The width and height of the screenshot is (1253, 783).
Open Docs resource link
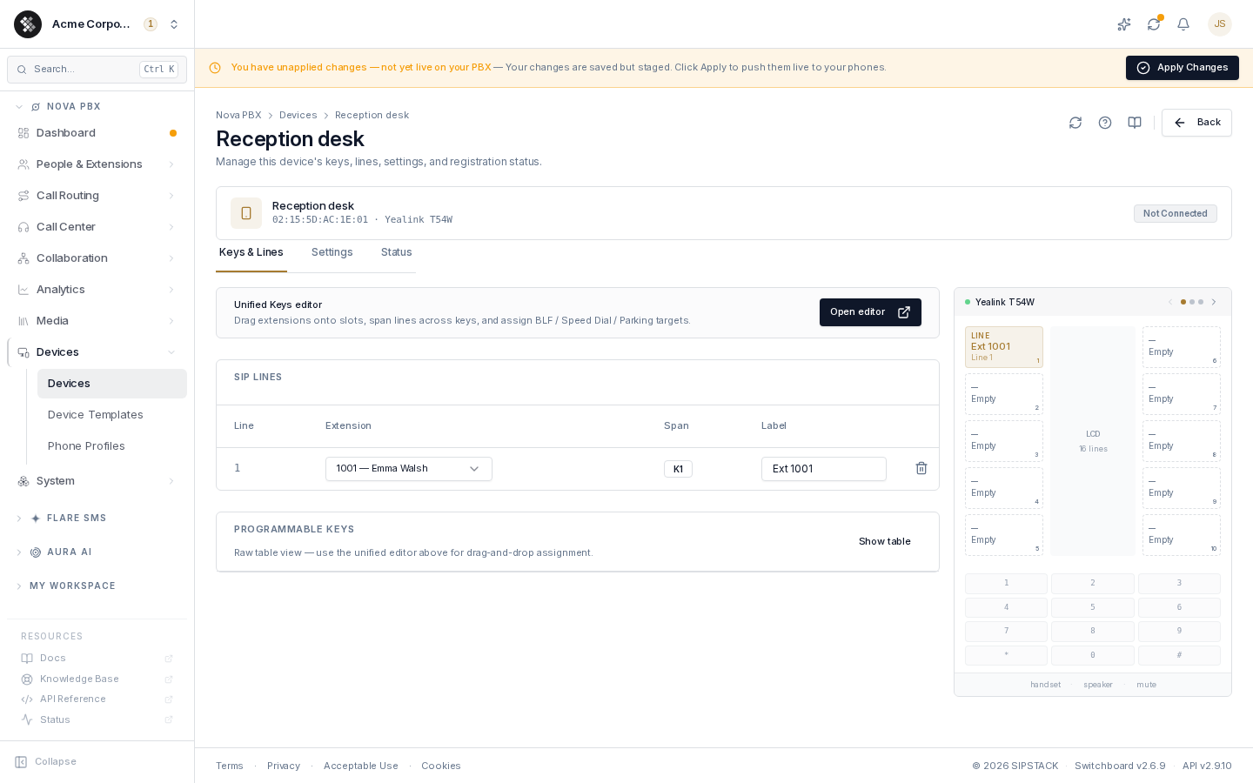(97, 659)
